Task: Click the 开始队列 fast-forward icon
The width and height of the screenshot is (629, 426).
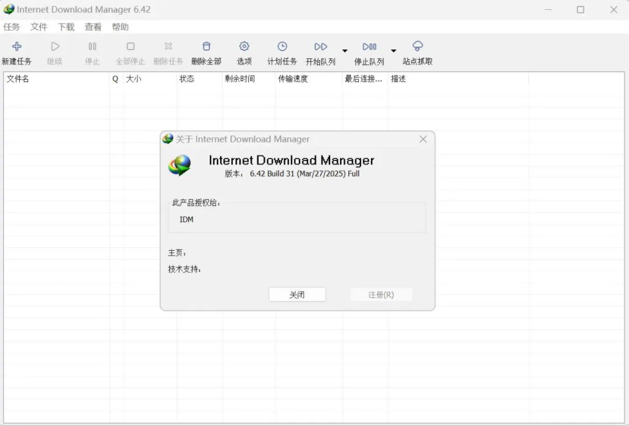Action: click(x=320, y=47)
